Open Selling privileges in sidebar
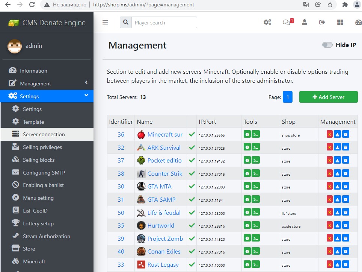Viewport: 362px width, 272px height. click(x=42, y=147)
